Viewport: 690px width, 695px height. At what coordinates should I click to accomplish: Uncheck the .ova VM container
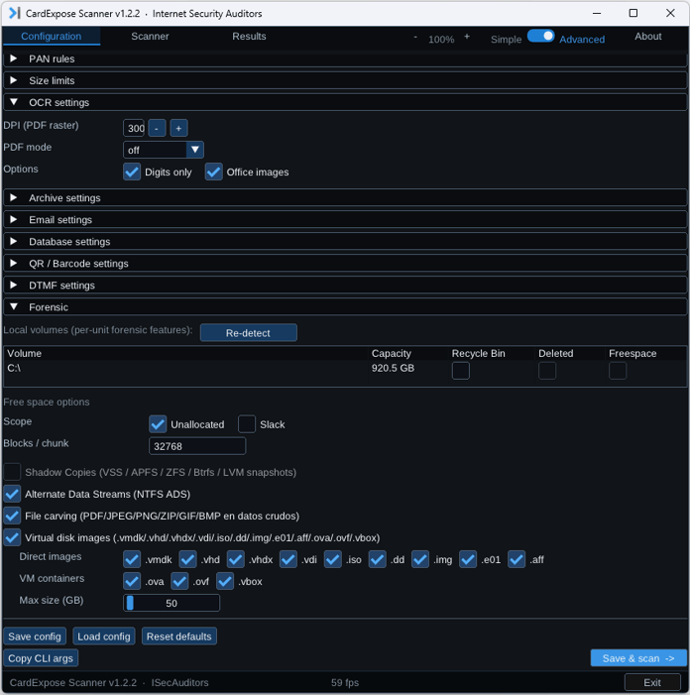click(132, 581)
